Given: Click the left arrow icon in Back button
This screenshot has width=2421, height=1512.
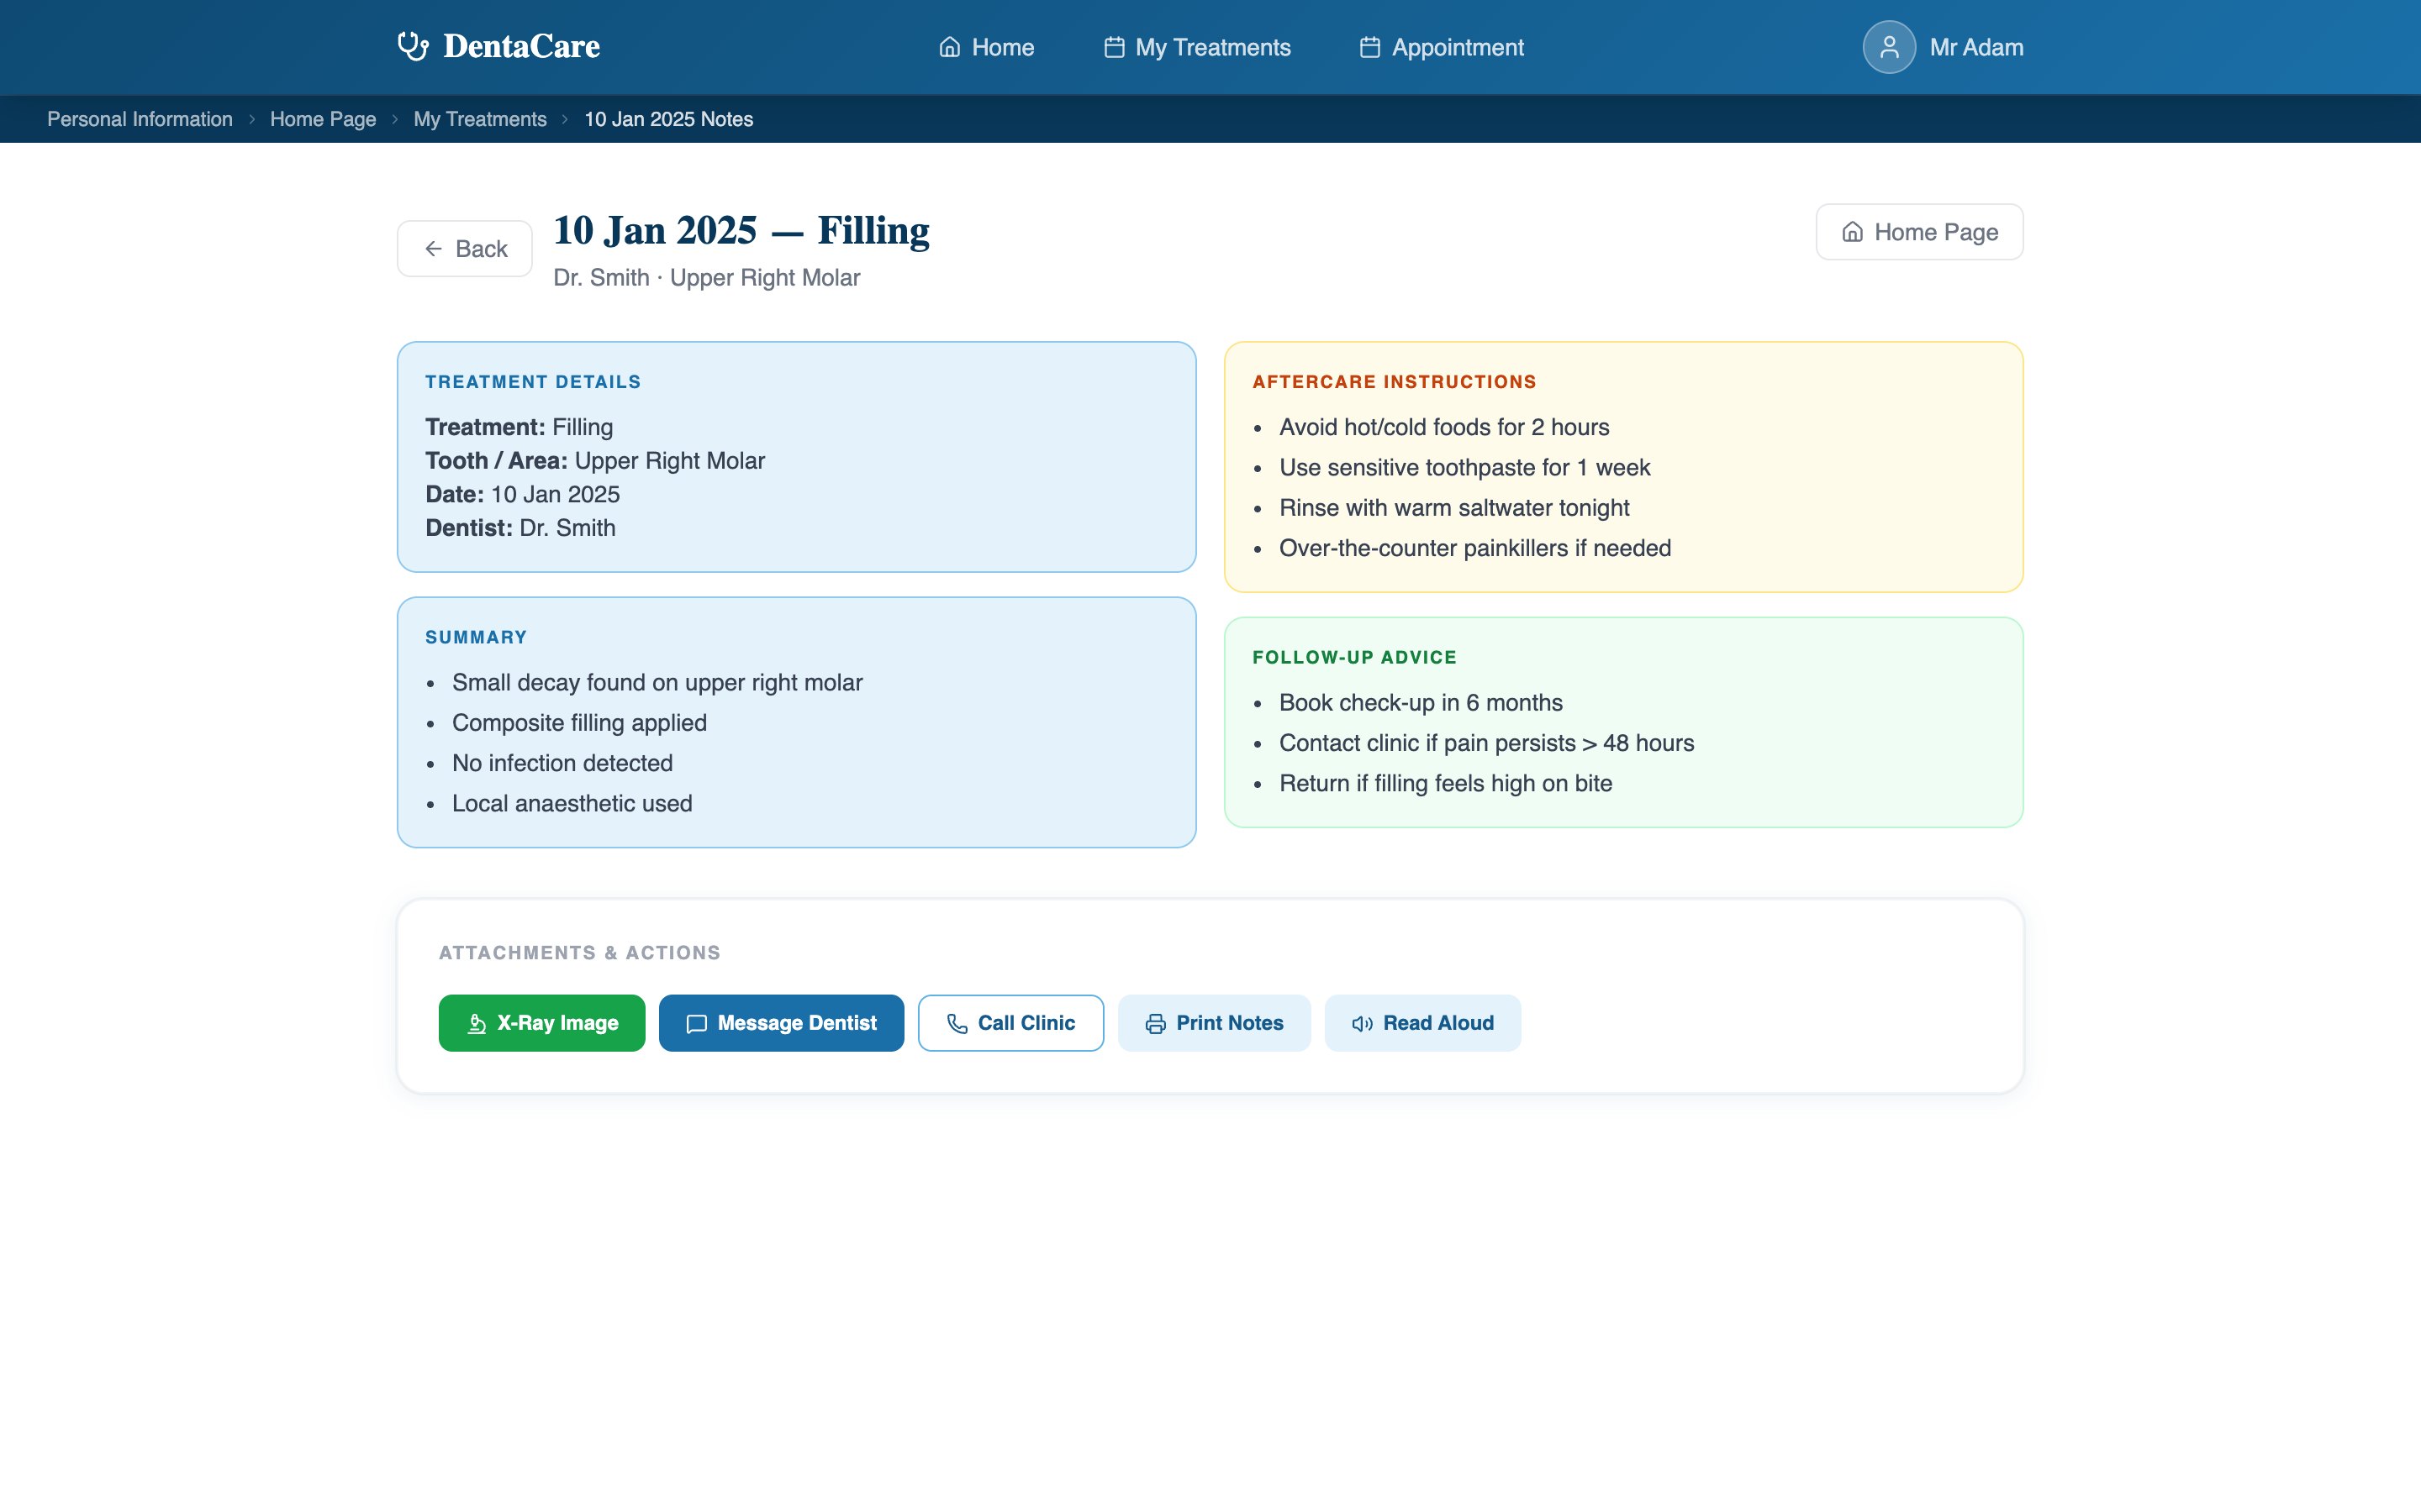Looking at the screenshot, I should (433, 249).
